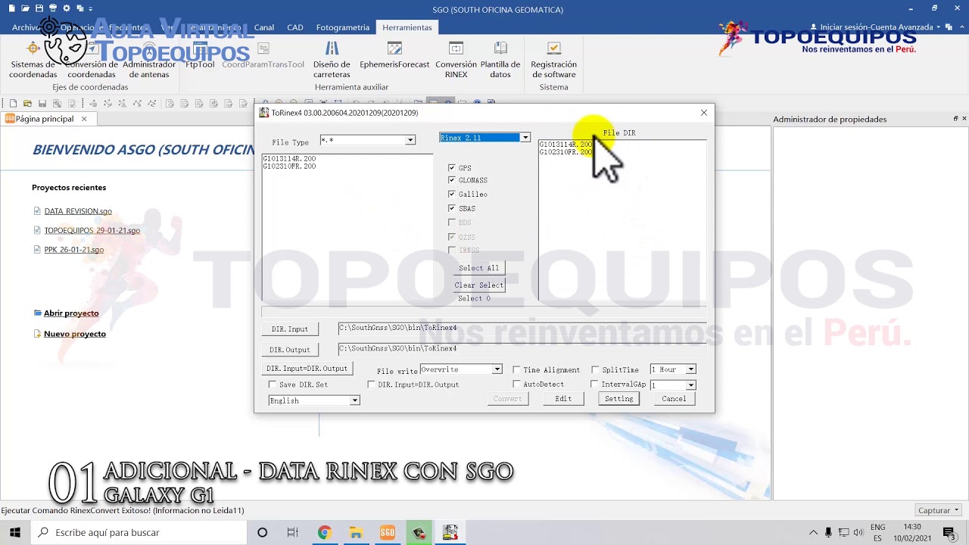Image resolution: width=969 pixels, height=545 pixels.
Task: Enable Save DIR.Set checkbox
Action: tap(273, 385)
